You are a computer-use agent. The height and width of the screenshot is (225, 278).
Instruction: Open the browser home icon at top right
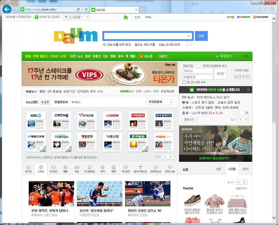click(x=260, y=9)
